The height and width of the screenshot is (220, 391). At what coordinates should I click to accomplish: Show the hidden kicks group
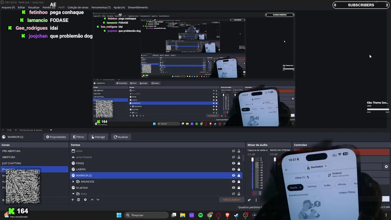[x=233, y=194]
